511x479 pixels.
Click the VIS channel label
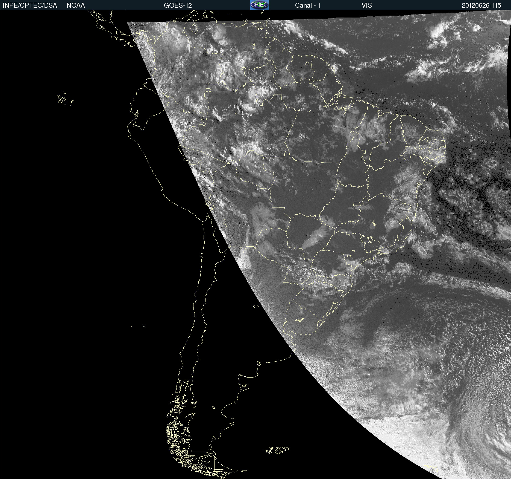coord(367,5)
